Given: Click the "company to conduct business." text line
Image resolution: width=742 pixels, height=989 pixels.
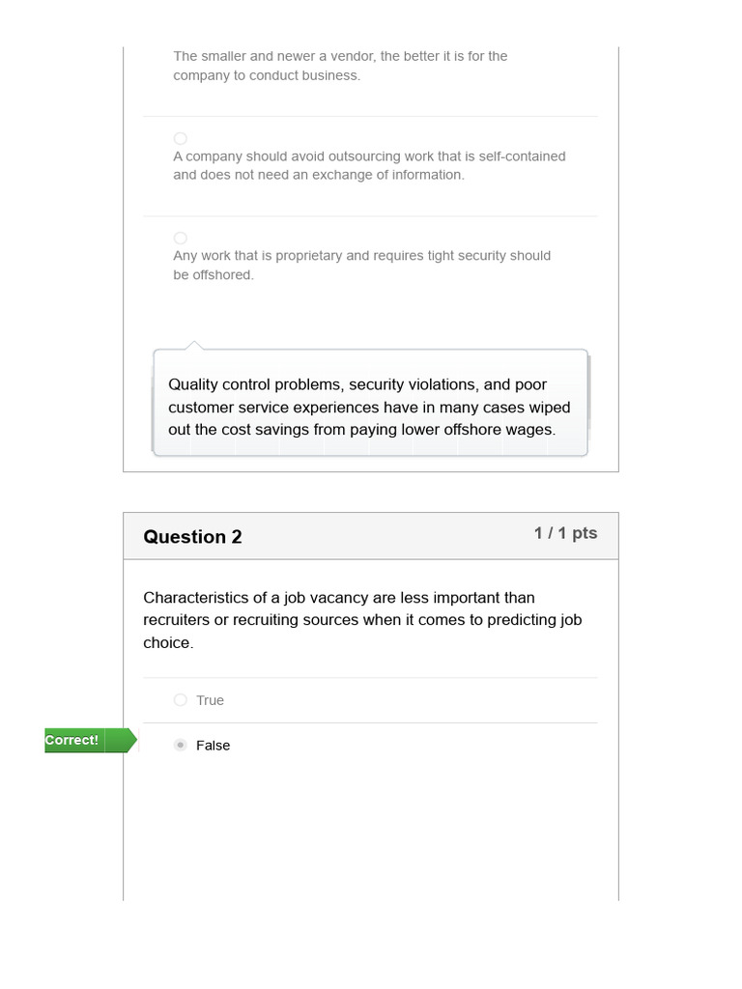Looking at the screenshot, I should coord(267,76).
